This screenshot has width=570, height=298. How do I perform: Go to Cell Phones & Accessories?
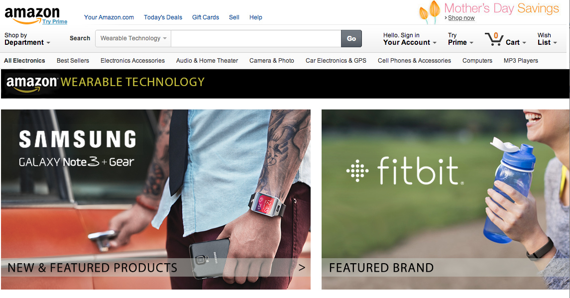[x=414, y=61]
